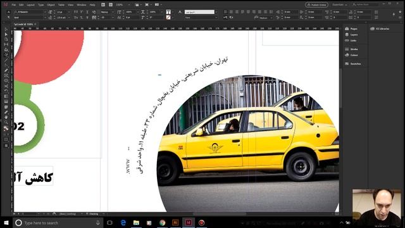
Task: Select the Selection tool in toolbox
Action: tap(6, 29)
